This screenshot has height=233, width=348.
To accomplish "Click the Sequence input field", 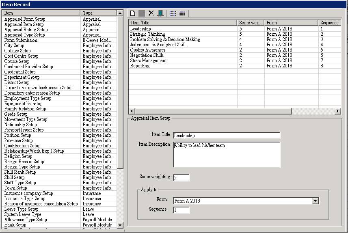I will [181, 210].
